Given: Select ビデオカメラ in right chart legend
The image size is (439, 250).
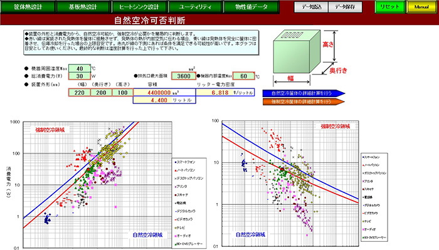Looking at the screenshot, I should point(371,214).
